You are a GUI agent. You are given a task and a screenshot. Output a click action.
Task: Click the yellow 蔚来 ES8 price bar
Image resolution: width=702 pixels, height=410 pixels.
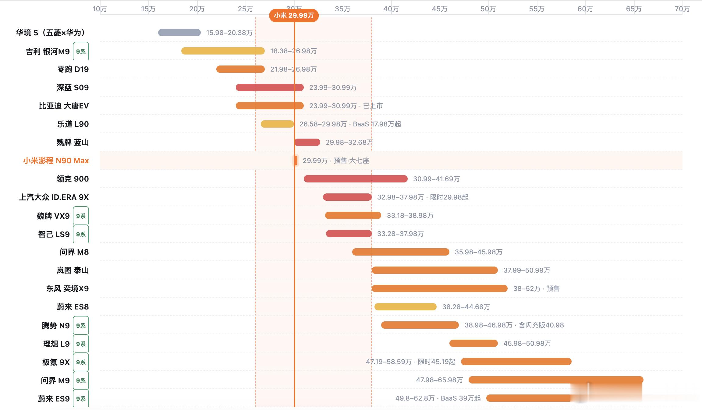tap(406, 307)
